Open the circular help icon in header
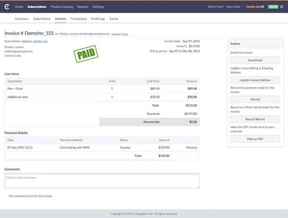Viewport: 288px width, 218px height. point(282,7)
